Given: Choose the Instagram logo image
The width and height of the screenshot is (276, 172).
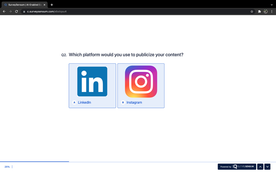Looking at the screenshot, I should click(141, 81).
